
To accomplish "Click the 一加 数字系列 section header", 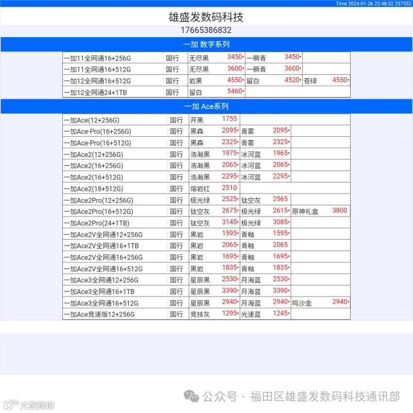I will point(206,44).
